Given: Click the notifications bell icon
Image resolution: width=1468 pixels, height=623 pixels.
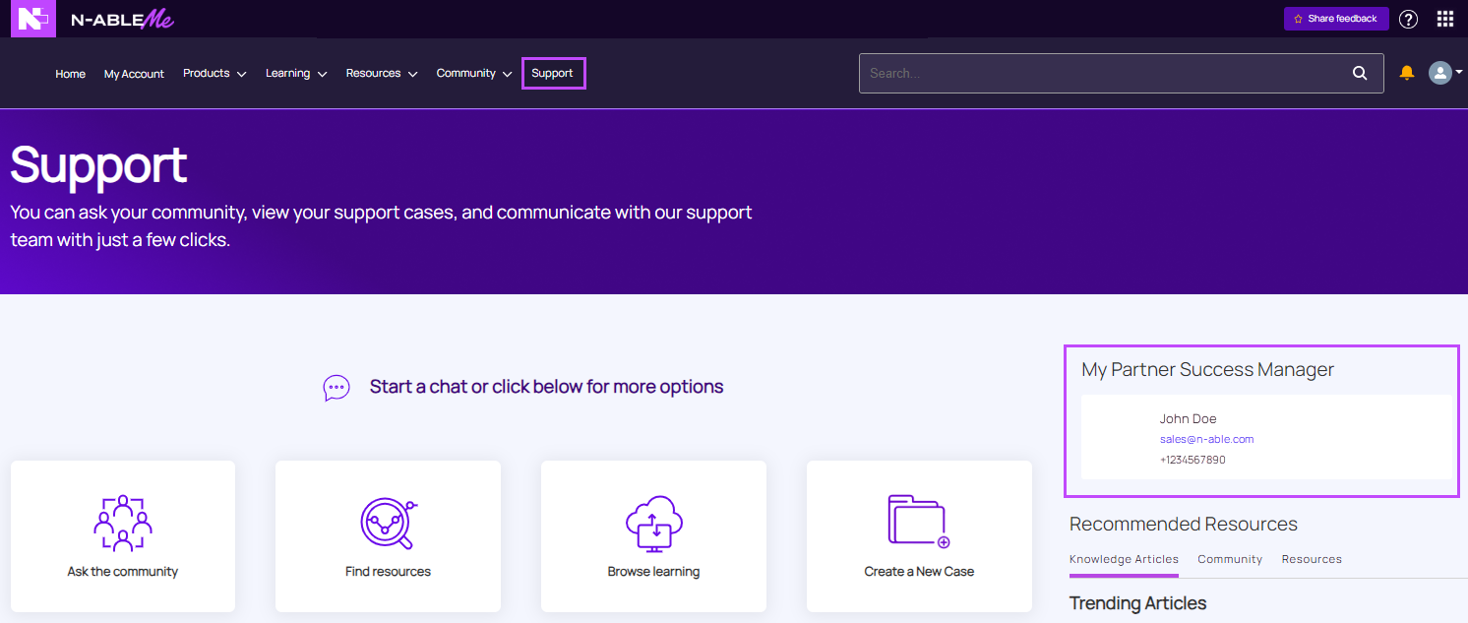Looking at the screenshot, I should [x=1406, y=73].
